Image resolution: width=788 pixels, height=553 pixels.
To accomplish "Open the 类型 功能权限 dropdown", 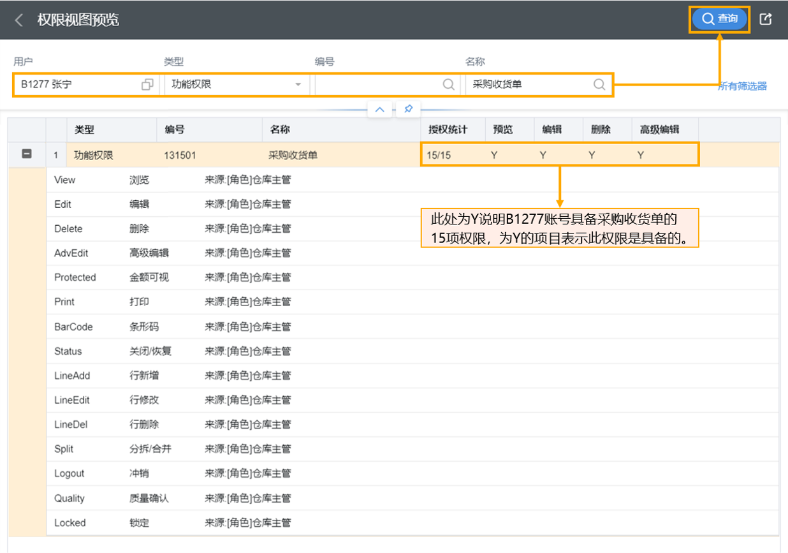I will pyautogui.click(x=237, y=84).
